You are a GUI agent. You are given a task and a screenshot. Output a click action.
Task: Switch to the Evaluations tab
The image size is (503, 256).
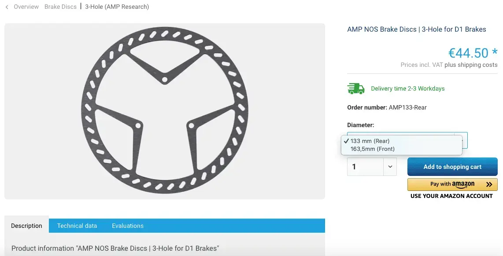coord(128,226)
